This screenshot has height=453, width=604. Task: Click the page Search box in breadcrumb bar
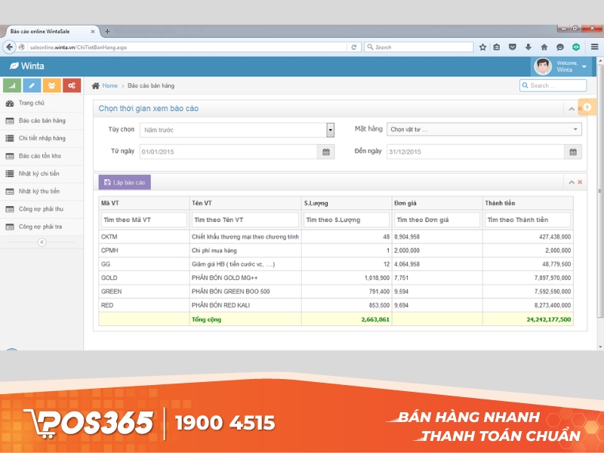click(x=553, y=85)
